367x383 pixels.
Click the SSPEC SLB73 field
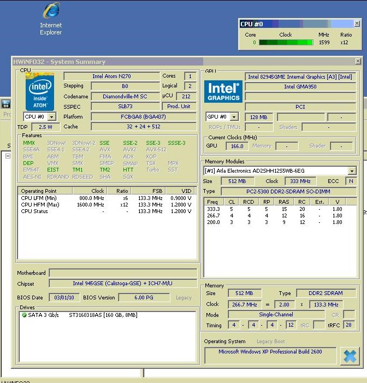(x=125, y=106)
